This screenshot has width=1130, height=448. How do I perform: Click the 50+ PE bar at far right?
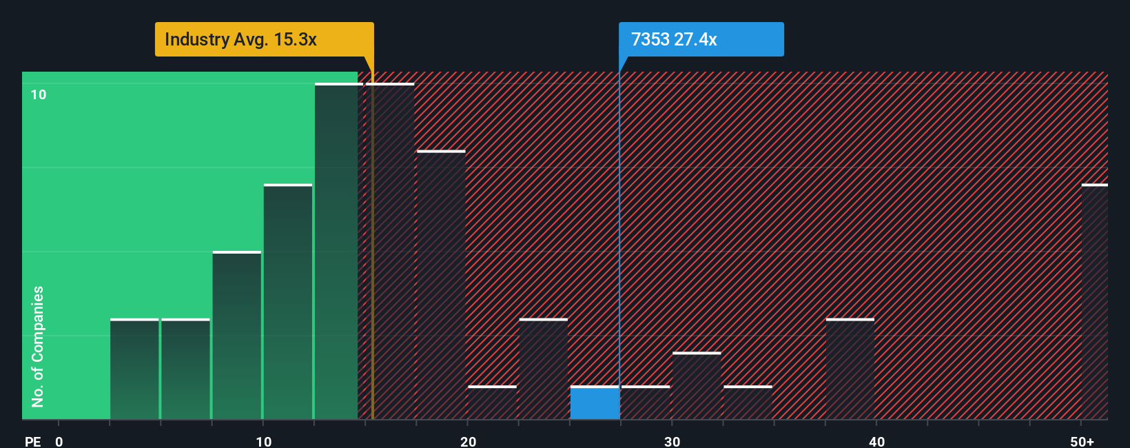coord(1095,301)
